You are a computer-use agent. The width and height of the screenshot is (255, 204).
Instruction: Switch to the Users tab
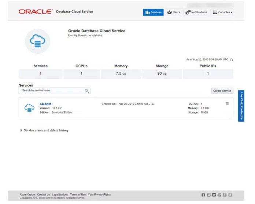point(174,12)
